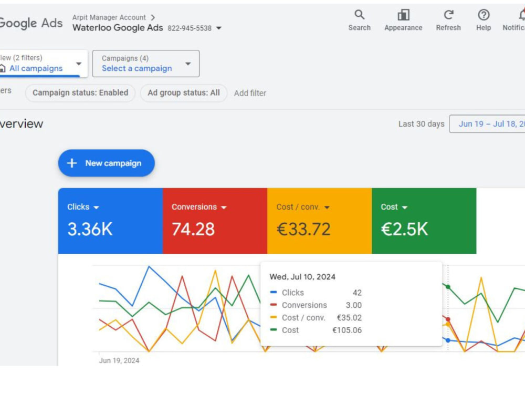Open the Cost / conv. metric dropdown arrow

tap(327, 208)
